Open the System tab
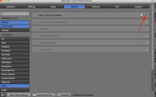This screenshot has height=97, width=156. (x=139, y=7)
